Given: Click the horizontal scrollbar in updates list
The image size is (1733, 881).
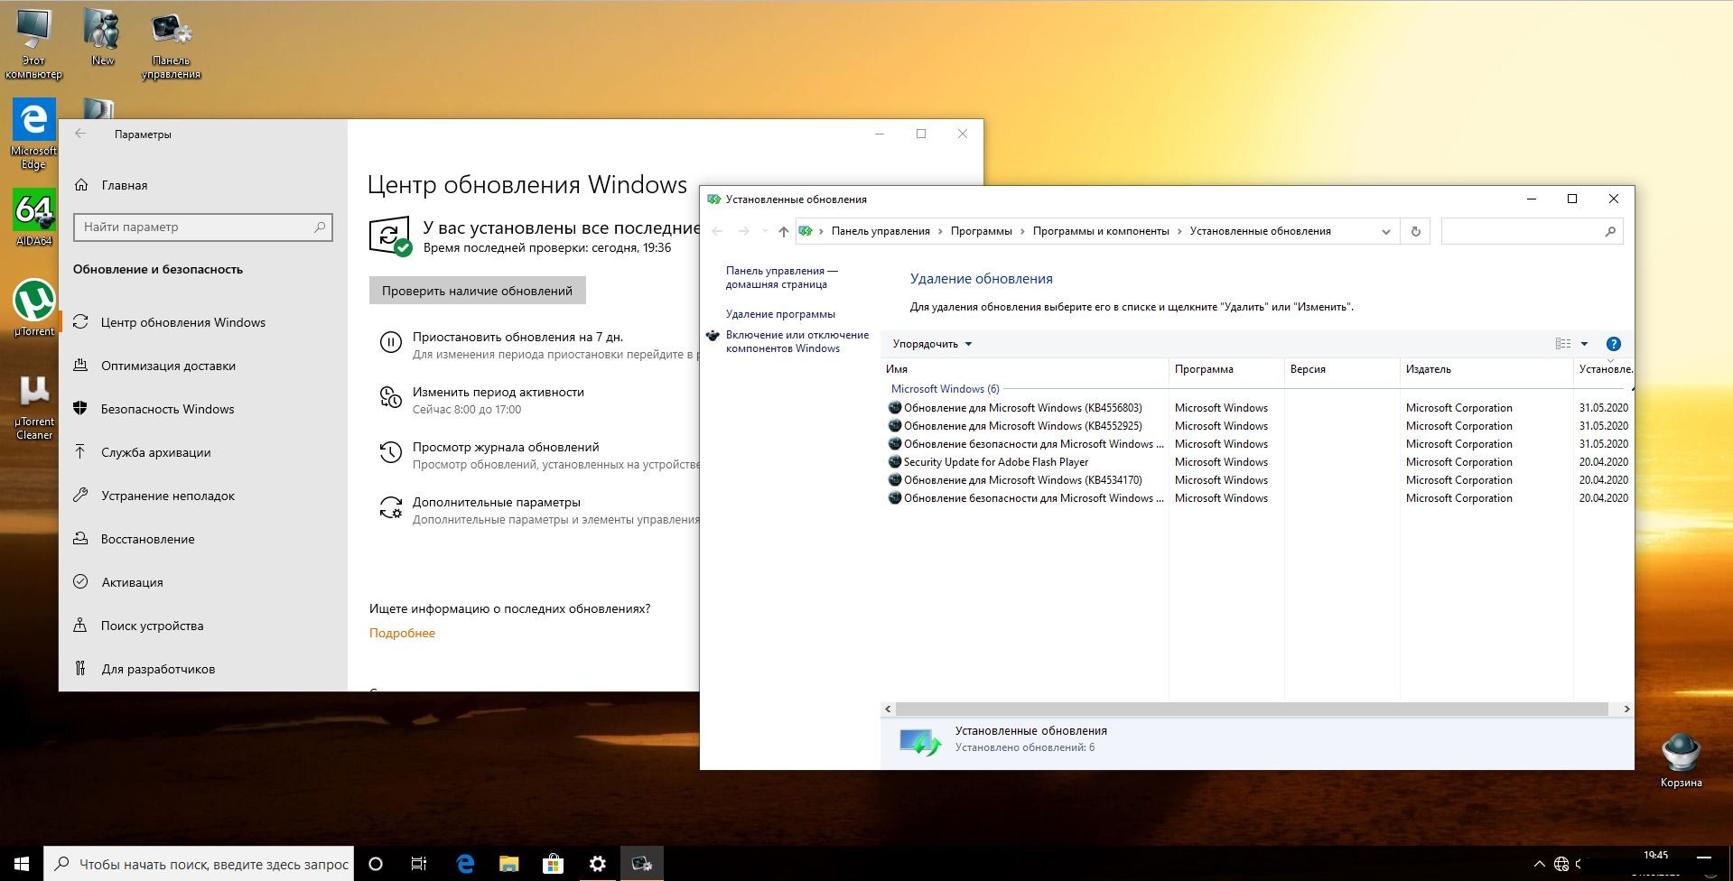Looking at the screenshot, I should (1252, 709).
